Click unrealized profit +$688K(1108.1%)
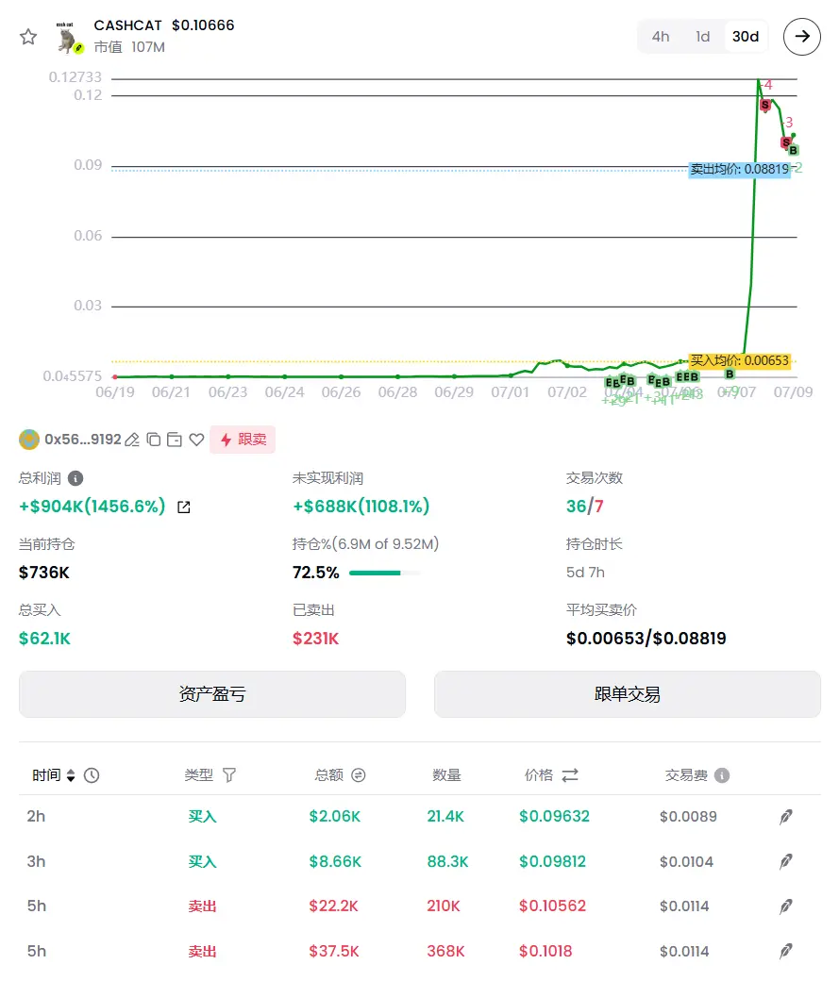The width and height of the screenshot is (839, 981). tap(361, 507)
